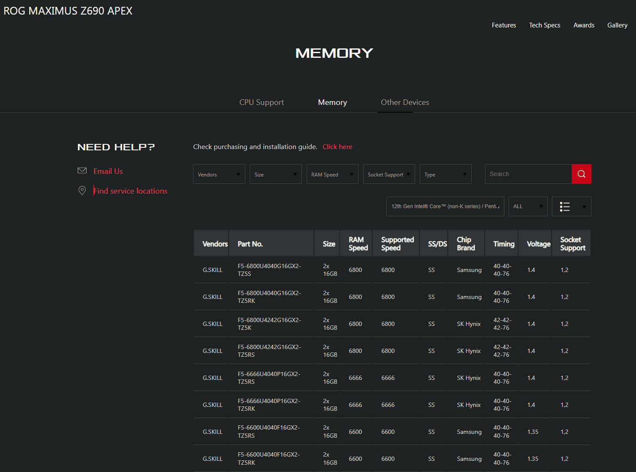The width and height of the screenshot is (636, 472).
Task: Open Features in top navigation
Action: pos(504,25)
